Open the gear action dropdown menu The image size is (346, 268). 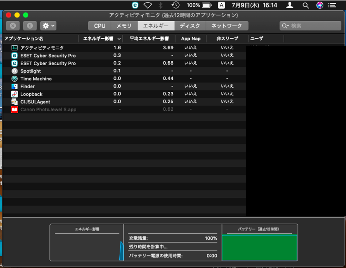[49, 26]
